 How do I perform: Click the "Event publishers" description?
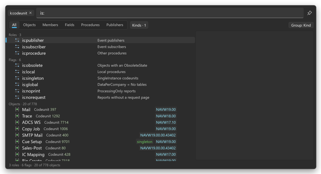point(111,40)
